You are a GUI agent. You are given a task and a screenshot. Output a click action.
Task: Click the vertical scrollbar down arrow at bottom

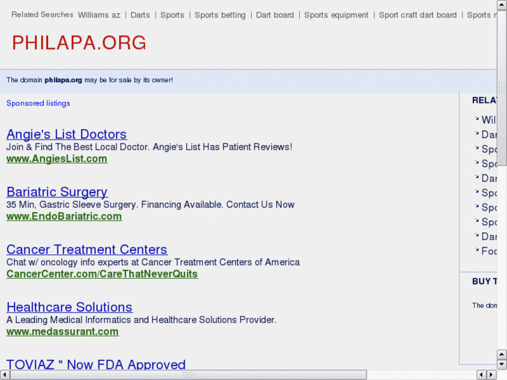502,364
